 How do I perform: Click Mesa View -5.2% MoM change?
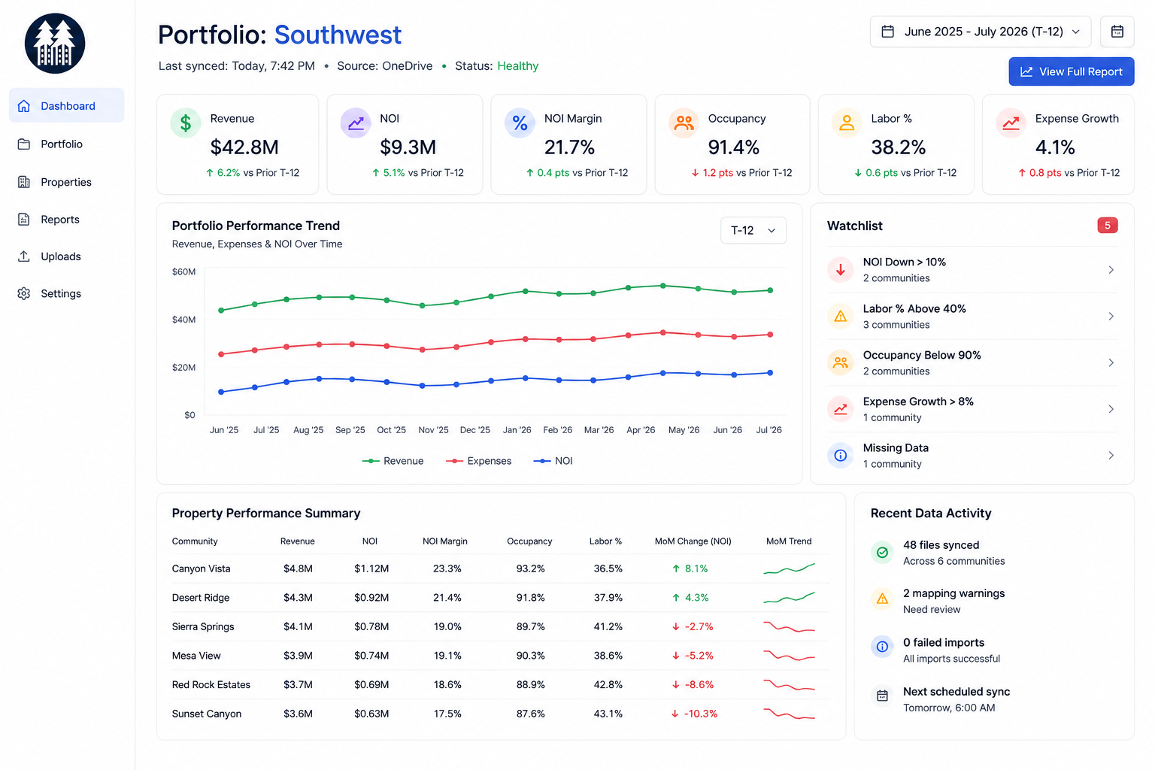tap(693, 656)
